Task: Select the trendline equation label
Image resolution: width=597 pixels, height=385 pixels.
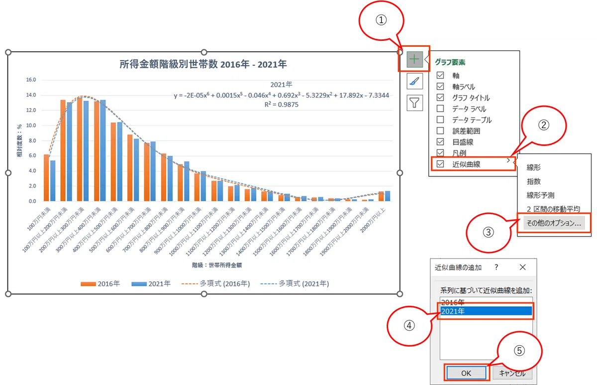Action: (281, 95)
